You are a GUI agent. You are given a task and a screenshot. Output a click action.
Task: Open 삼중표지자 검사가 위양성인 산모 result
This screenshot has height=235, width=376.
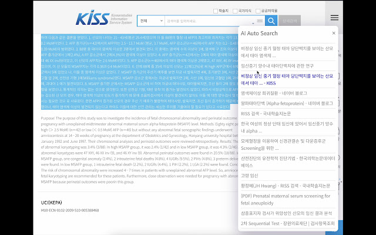pos(286,213)
